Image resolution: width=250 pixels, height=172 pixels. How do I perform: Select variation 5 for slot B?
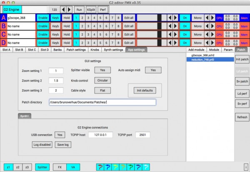(100, 26)
